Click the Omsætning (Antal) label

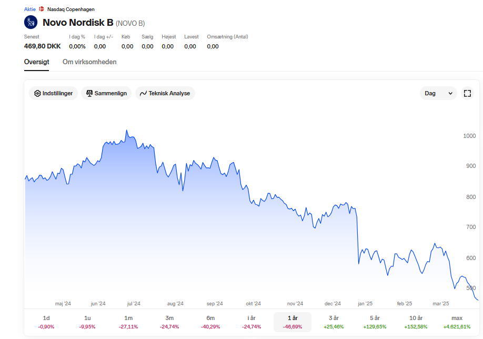tap(227, 37)
